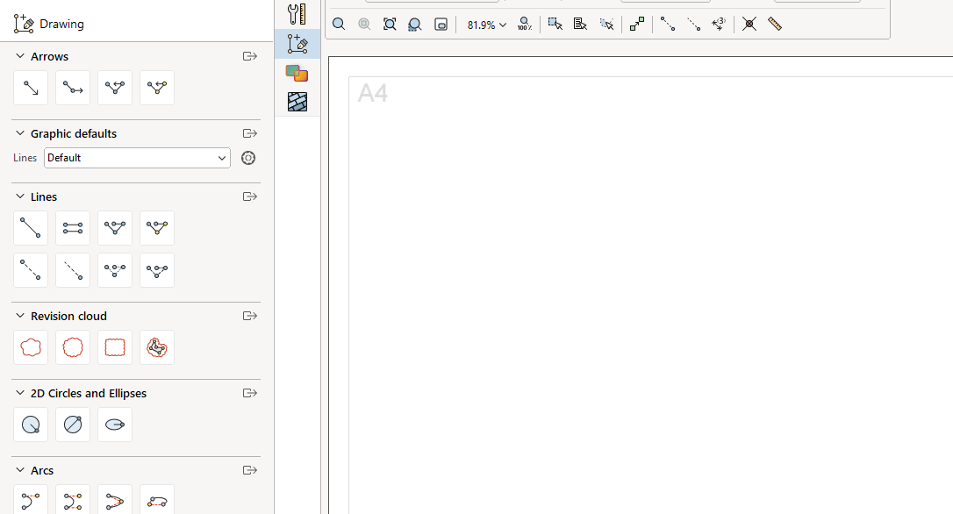This screenshot has height=514, width=953.
Task: Collapse the Lines section chevron
Action: [x=20, y=196]
